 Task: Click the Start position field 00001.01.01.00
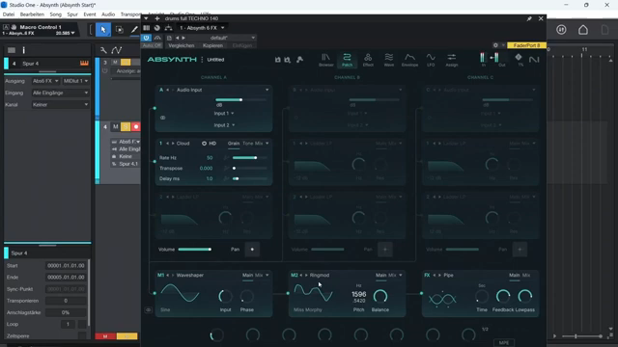point(66,266)
